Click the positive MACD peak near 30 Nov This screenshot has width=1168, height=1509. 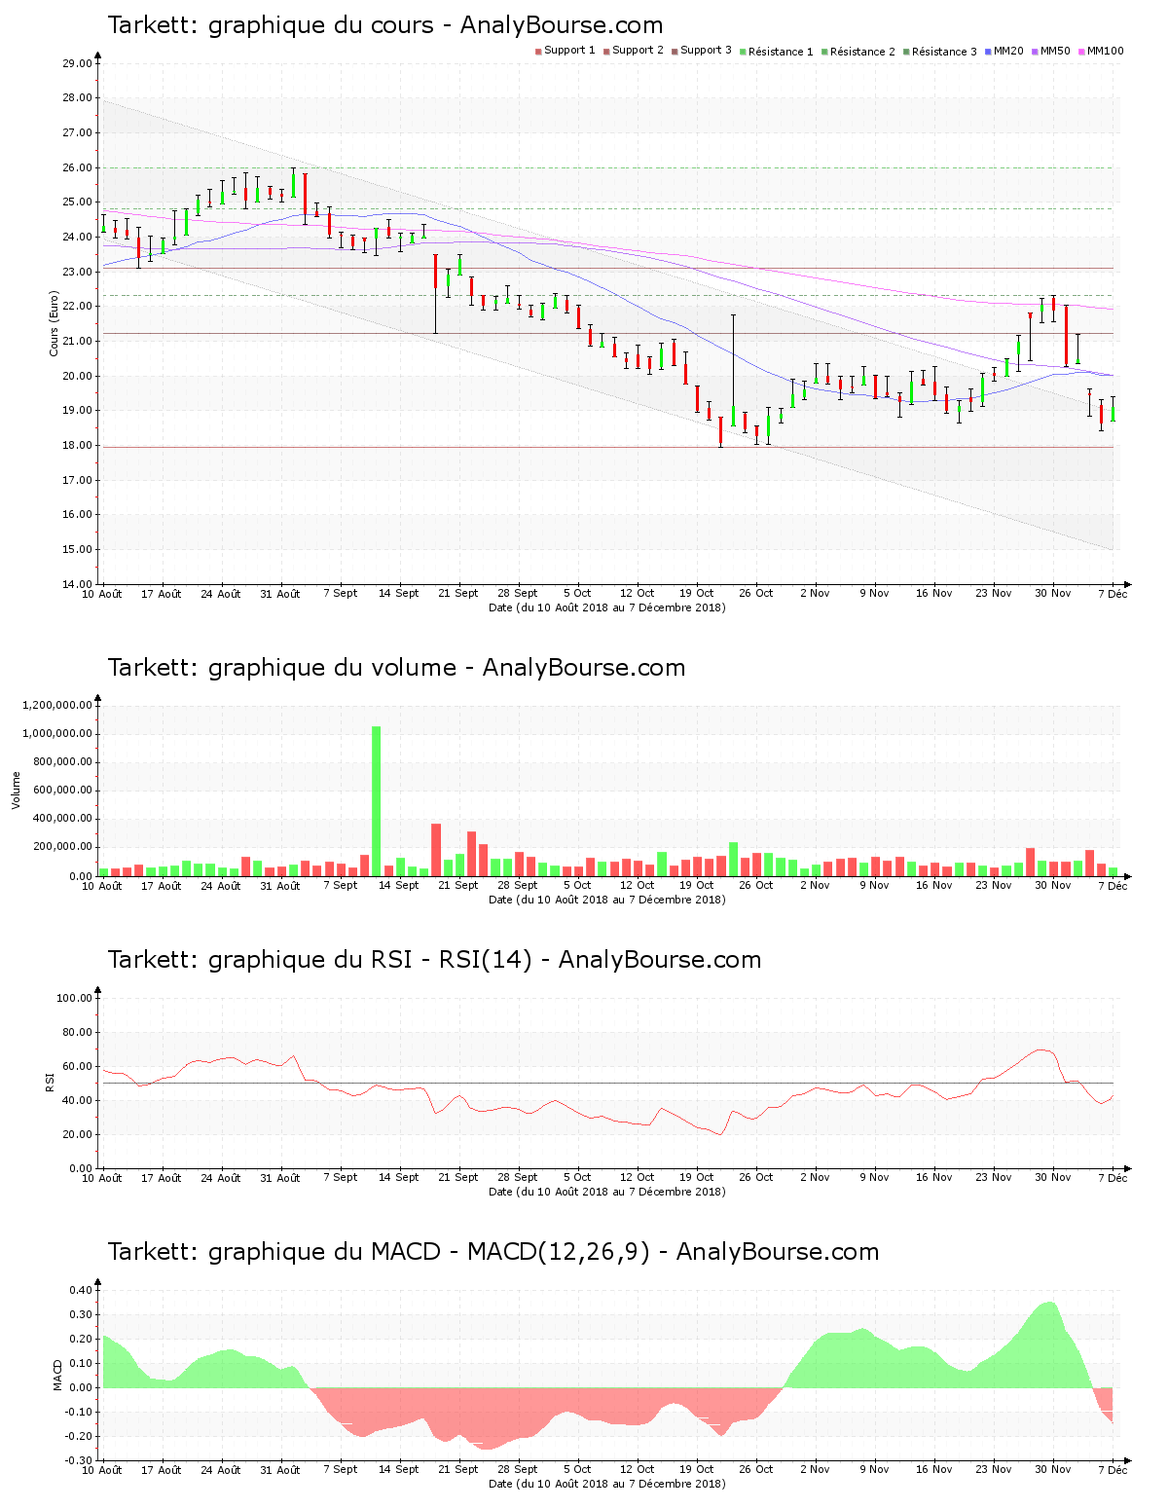pyautogui.click(x=1049, y=1343)
